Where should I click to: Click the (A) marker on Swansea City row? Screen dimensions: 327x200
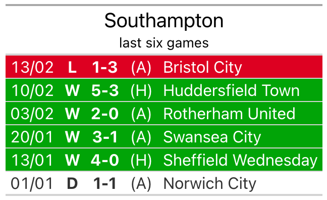[x=141, y=137]
